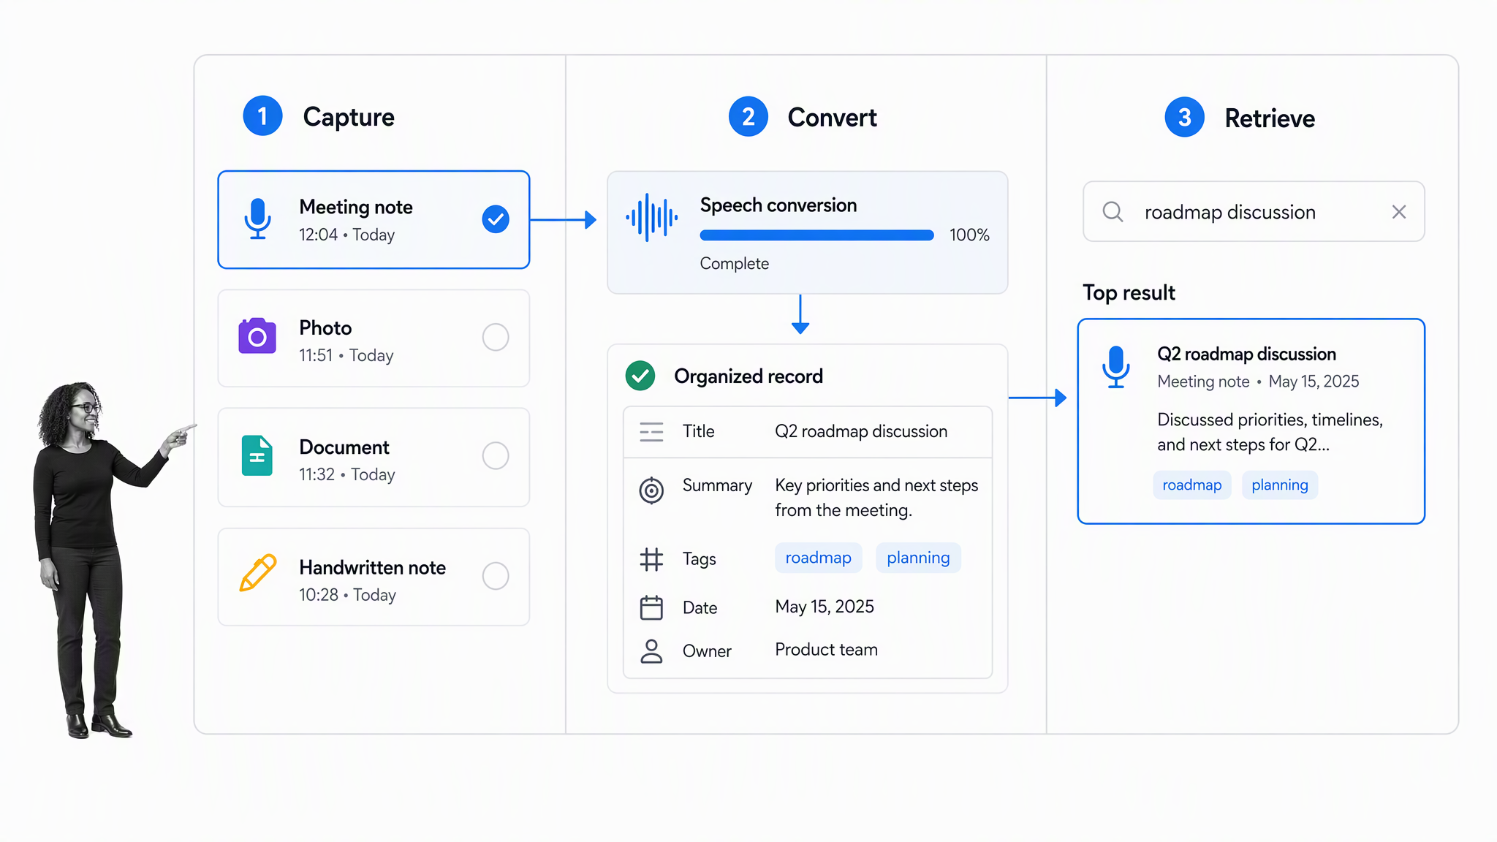Click the calendar icon next to Date
Image resolution: width=1497 pixels, height=842 pixels.
pos(651,607)
